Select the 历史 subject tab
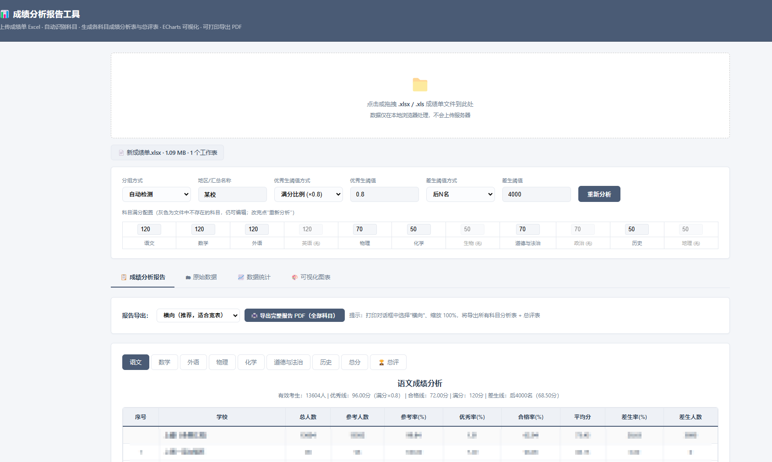The height and width of the screenshot is (462, 772). (326, 362)
